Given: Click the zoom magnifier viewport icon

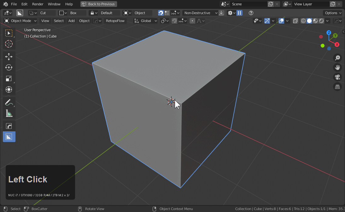Looking at the screenshot, I should pyautogui.click(x=337, y=58).
